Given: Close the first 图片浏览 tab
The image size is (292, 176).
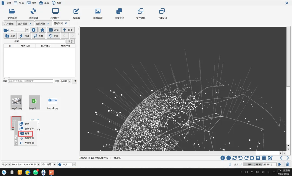Looking at the screenshot, I should [x=30, y=23].
